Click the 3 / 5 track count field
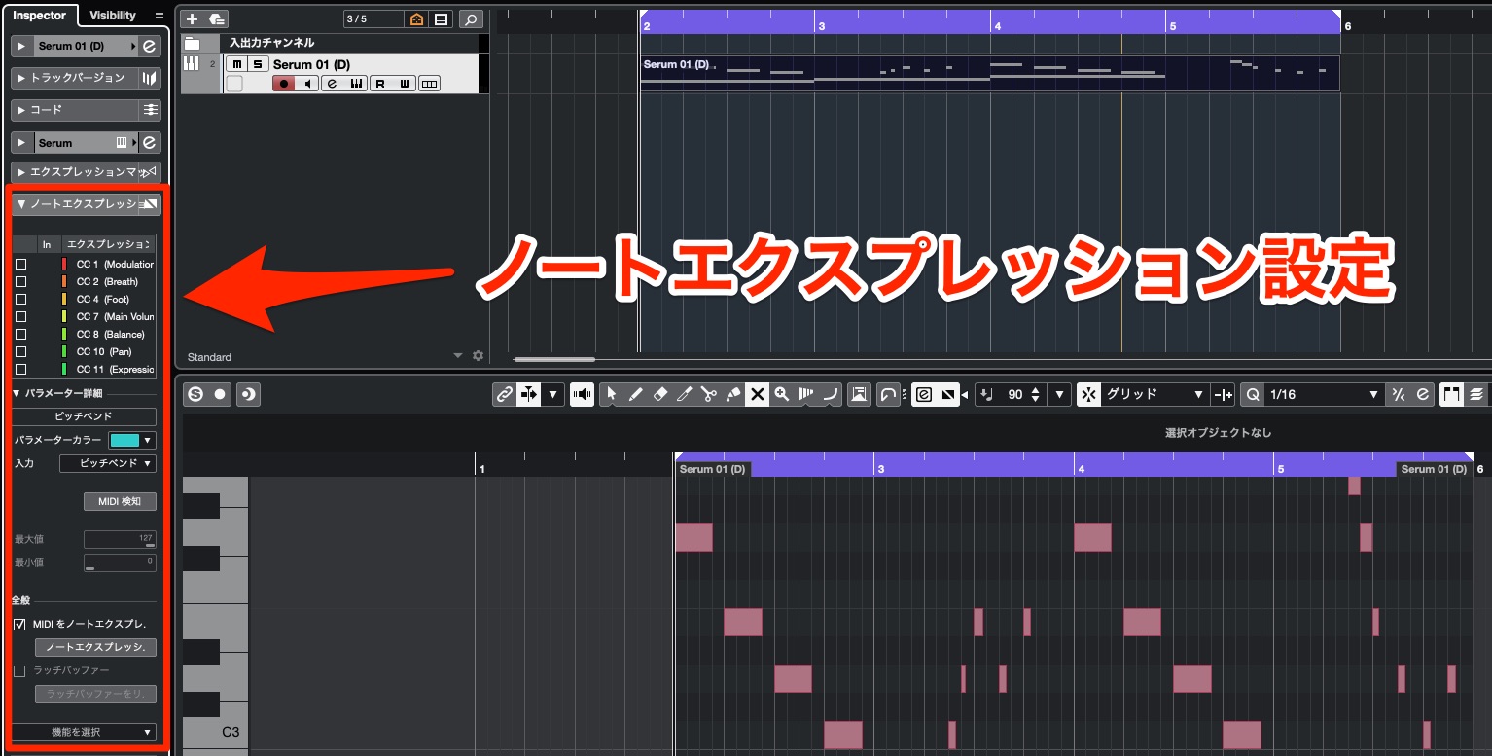Image resolution: width=1492 pixels, height=756 pixels. [374, 19]
